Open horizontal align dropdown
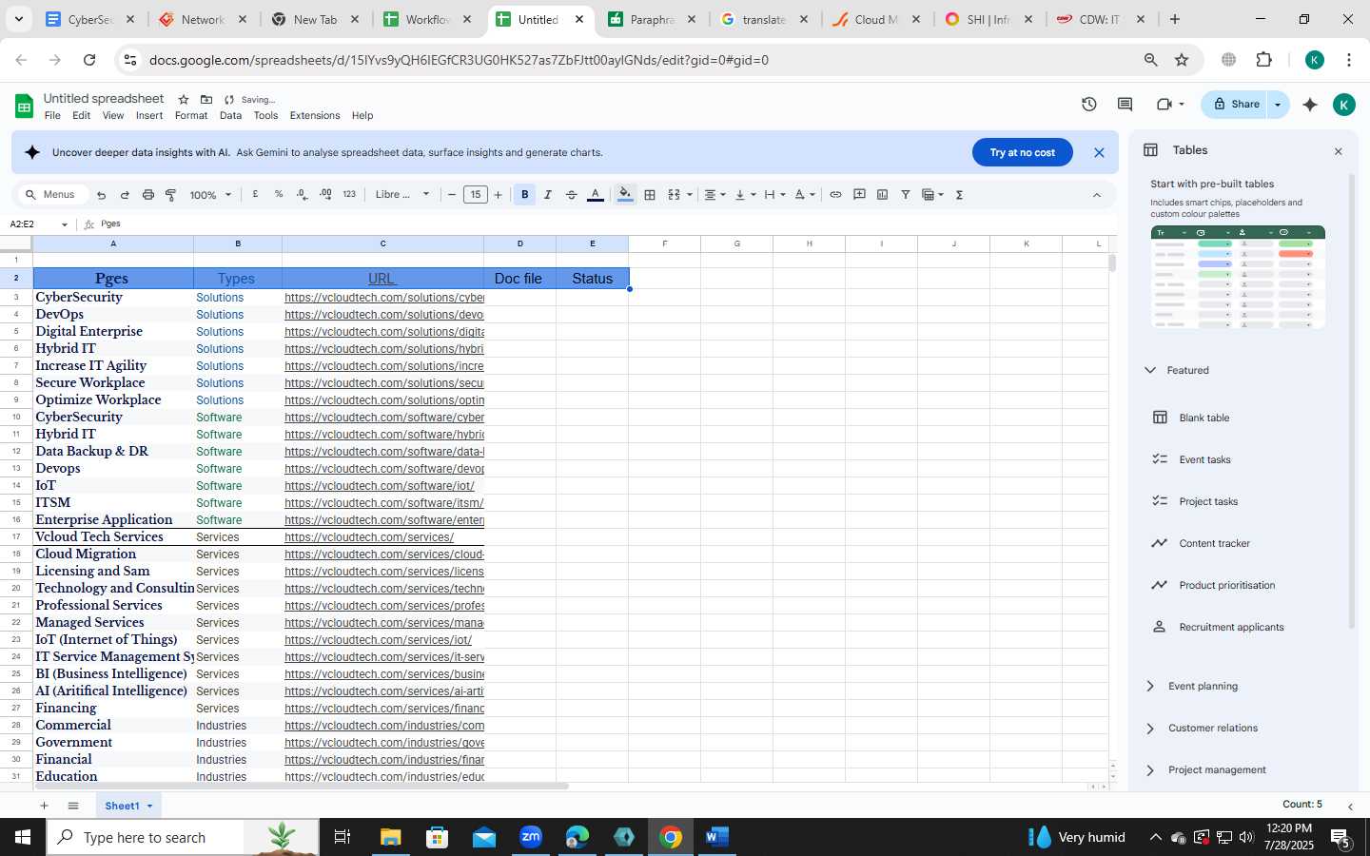Screen dimensions: 1370x856 [x=714, y=195]
